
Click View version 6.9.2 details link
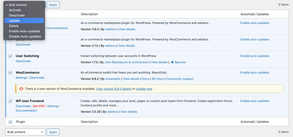tap(114, 89)
